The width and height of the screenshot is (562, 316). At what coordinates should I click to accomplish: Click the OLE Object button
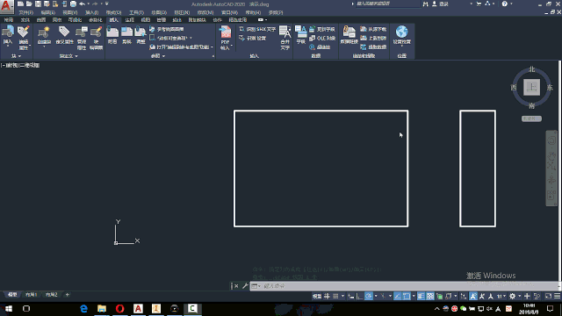(x=322, y=38)
